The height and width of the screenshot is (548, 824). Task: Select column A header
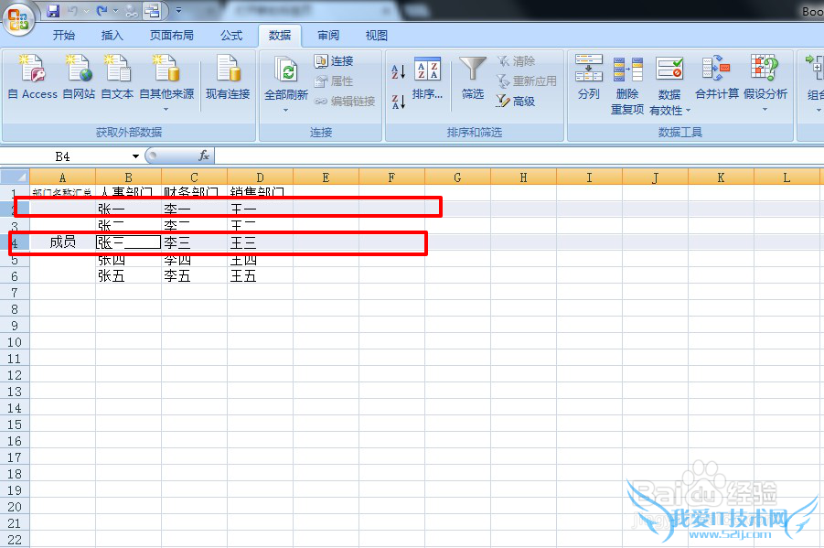(62, 177)
